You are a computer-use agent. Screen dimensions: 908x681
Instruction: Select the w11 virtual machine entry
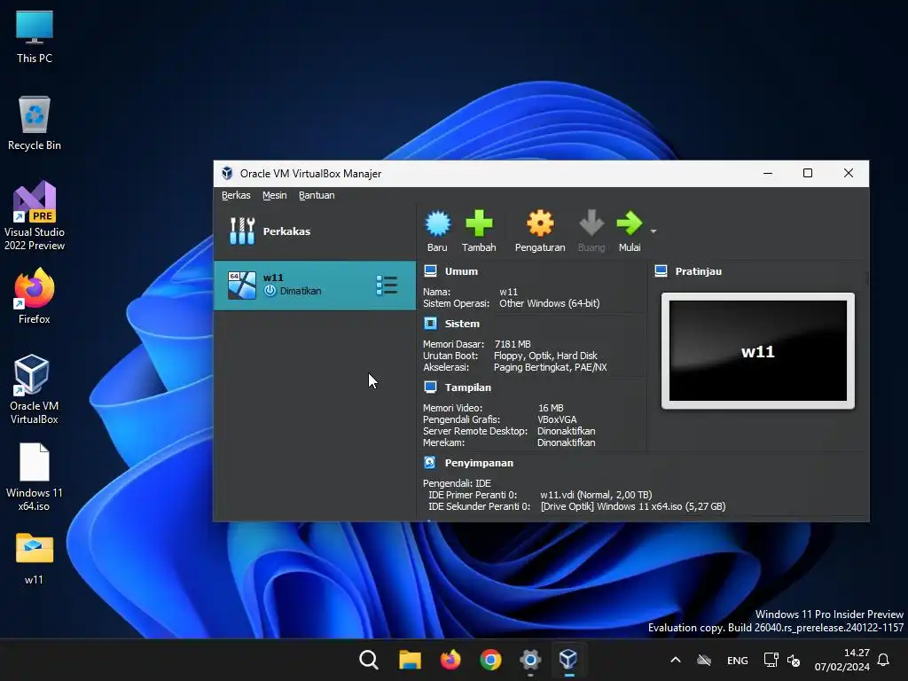point(315,285)
